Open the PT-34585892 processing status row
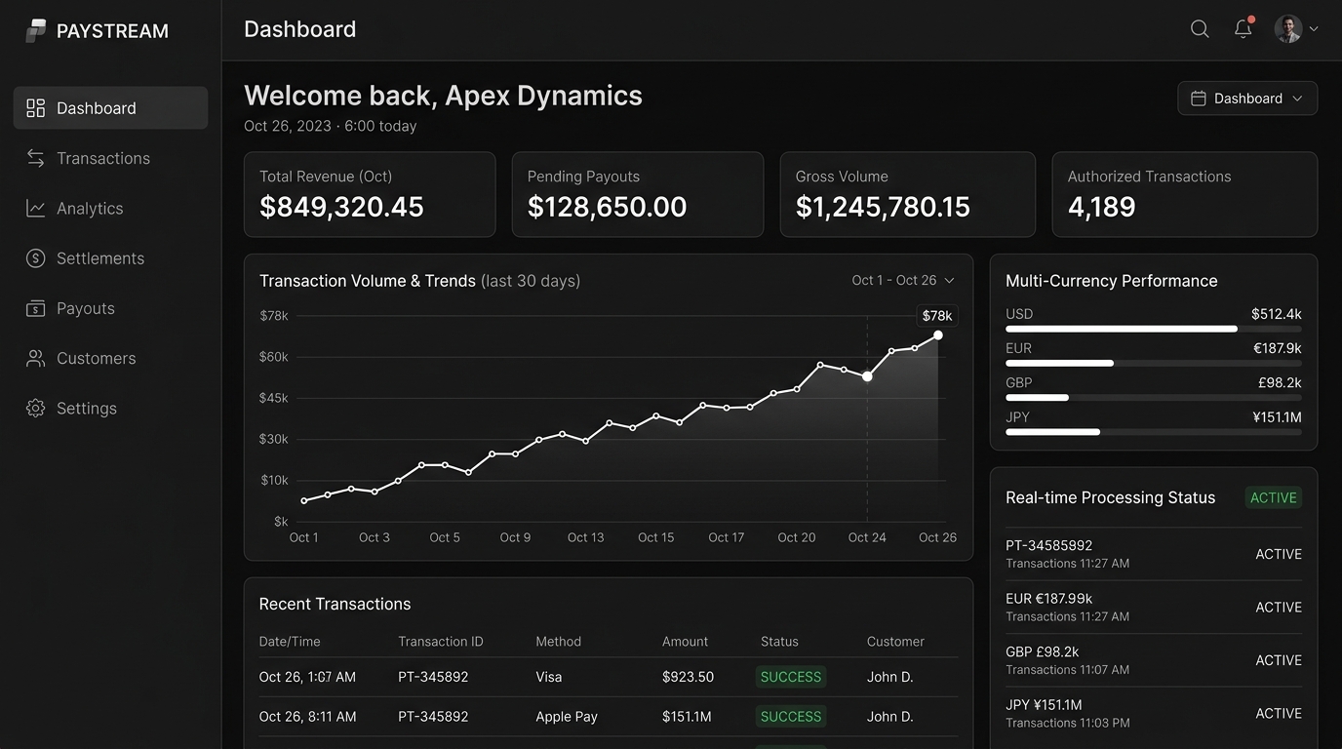Viewport: 1342px width, 749px height. coord(1154,554)
